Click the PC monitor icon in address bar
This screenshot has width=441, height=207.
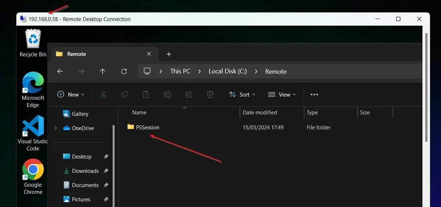coord(147,71)
